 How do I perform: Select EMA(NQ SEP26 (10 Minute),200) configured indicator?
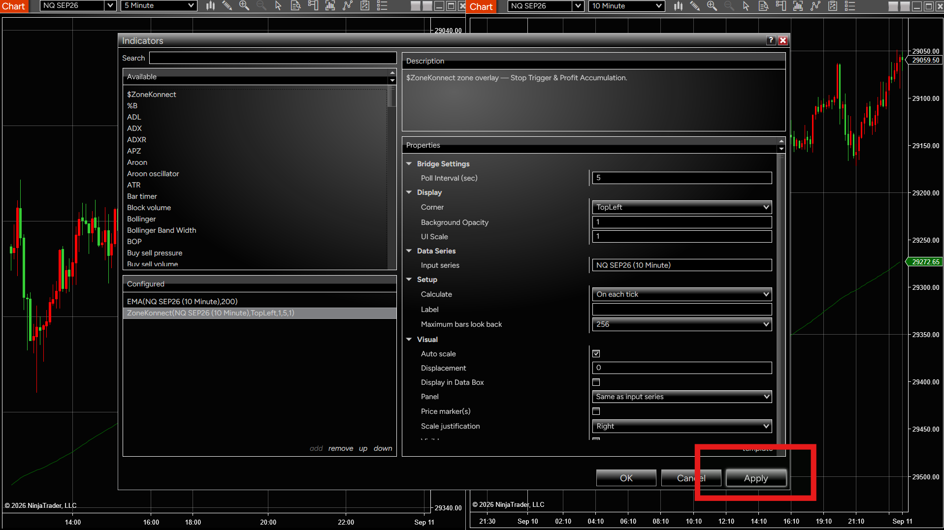(x=260, y=302)
